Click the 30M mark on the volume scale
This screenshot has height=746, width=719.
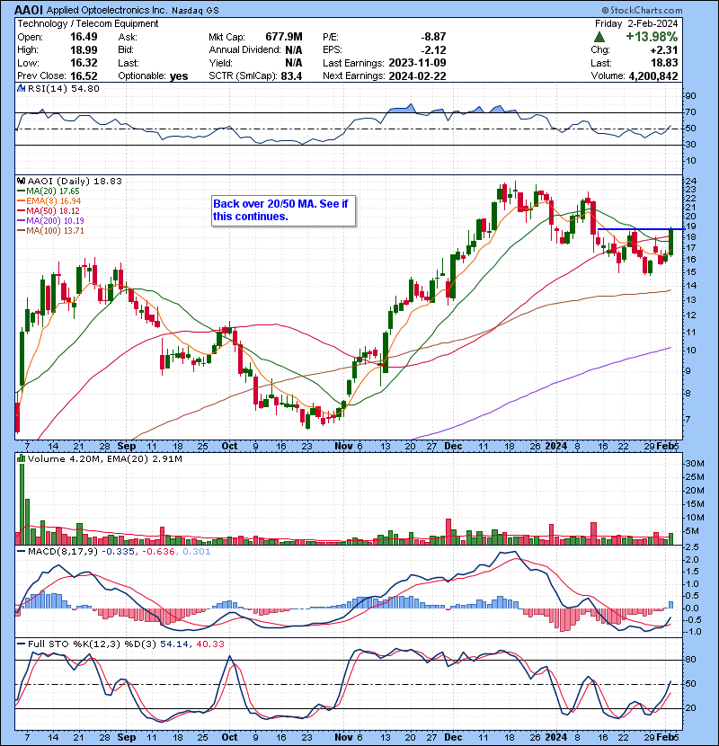pos(694,464)
